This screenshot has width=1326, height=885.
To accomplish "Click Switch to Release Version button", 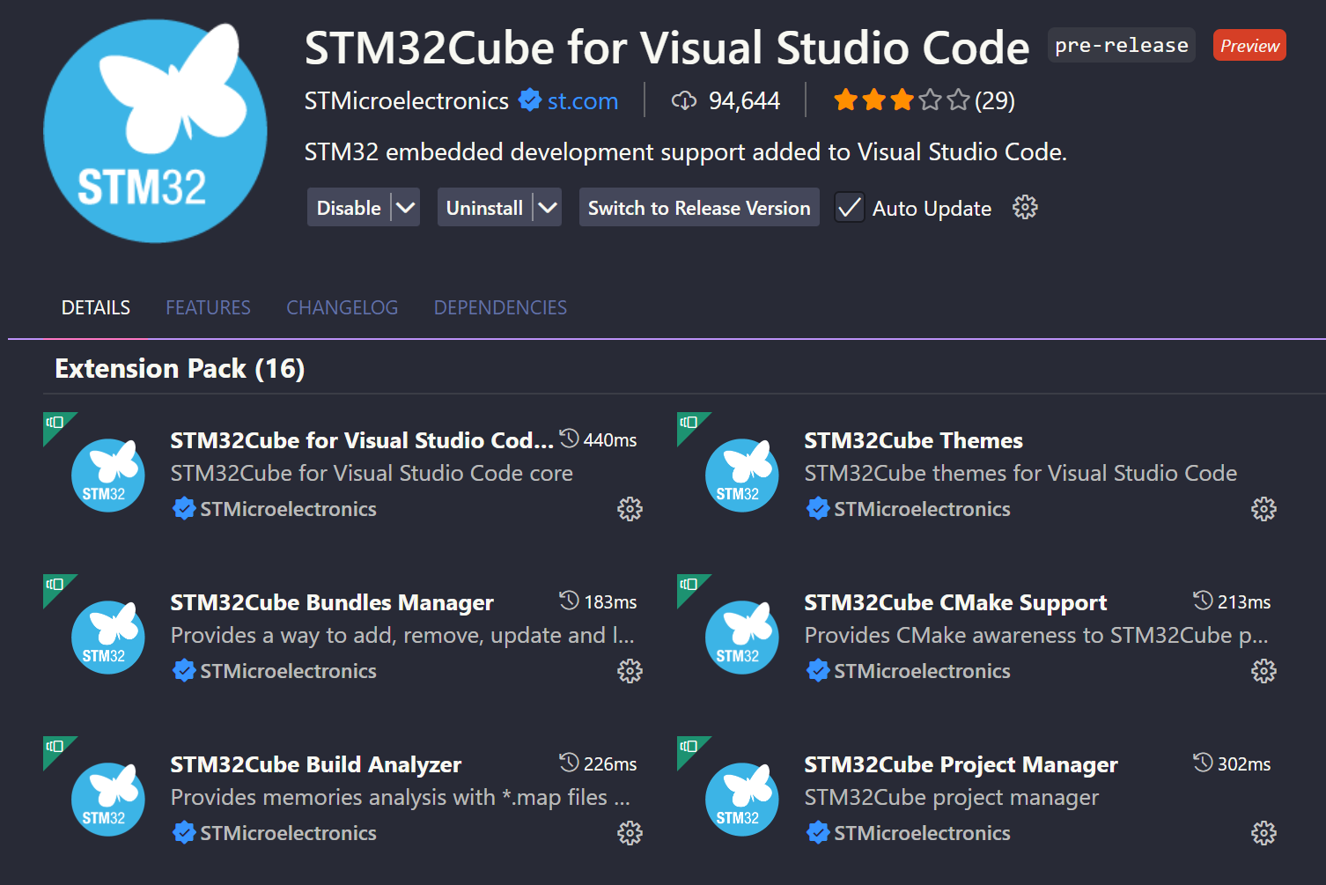I will pos(699,208).
